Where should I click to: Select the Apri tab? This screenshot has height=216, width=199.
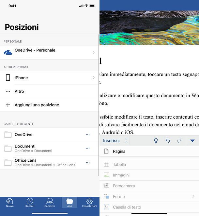[69, 203]
